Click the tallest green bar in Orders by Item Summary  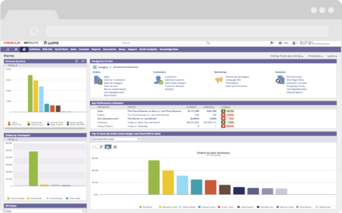point(154,178)
